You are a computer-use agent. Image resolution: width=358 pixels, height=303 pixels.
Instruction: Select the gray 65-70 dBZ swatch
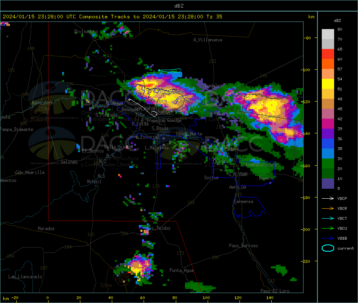pyautogui.click(x=328, y=44)
